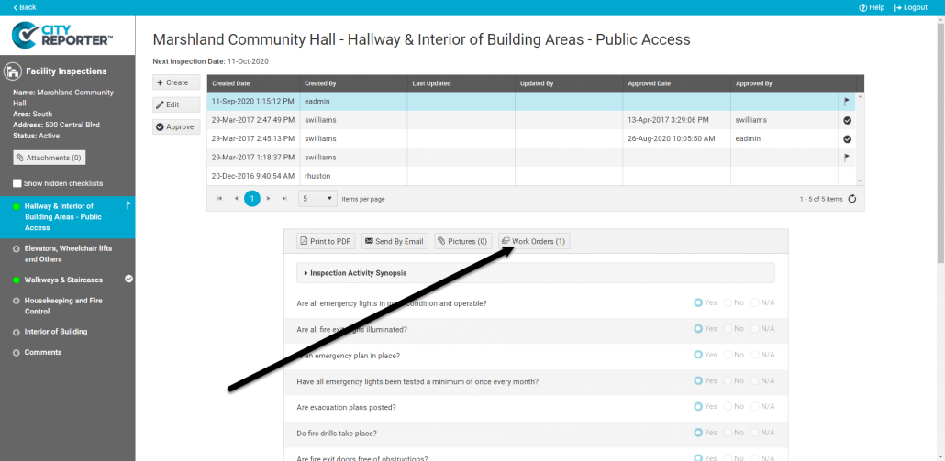Open Work Orders (1)
Screen dimensions: 945x461
(x=534, y=242)
